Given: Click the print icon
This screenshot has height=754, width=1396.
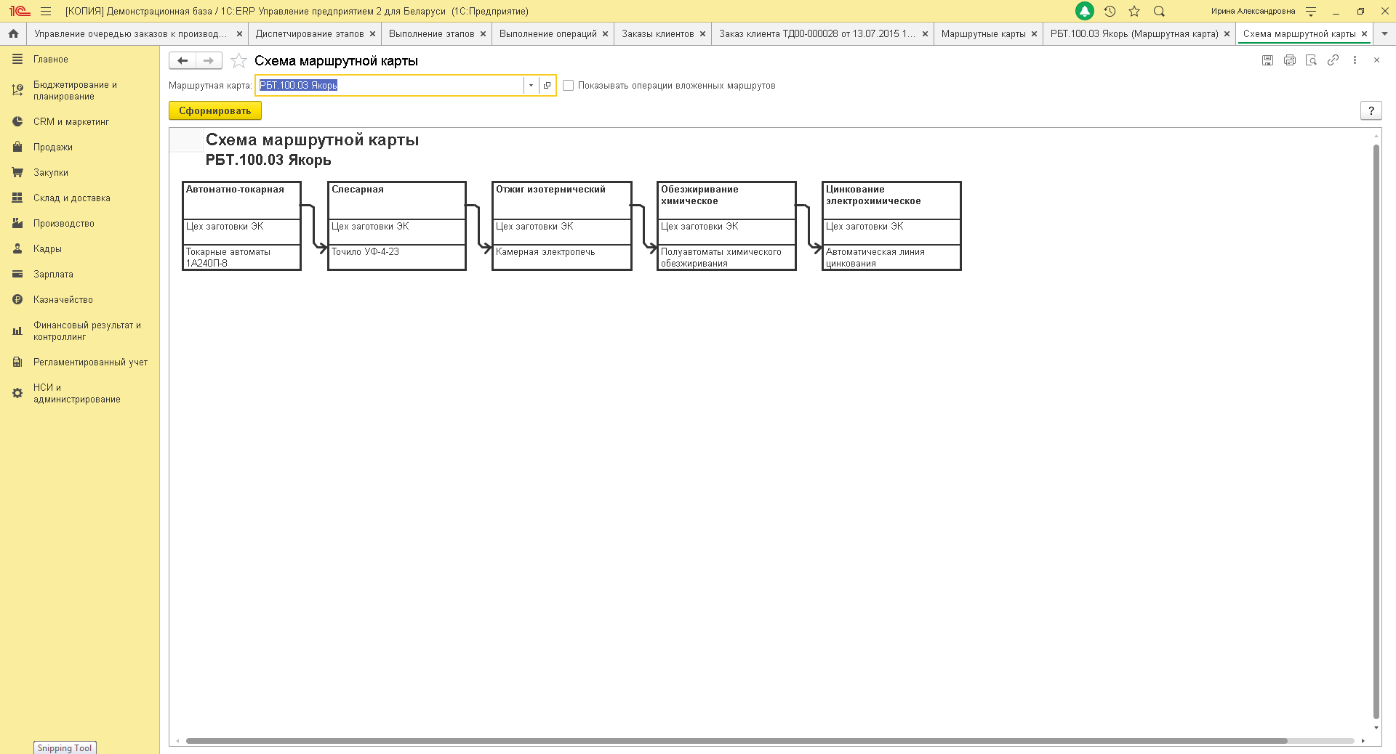Looking at the screenshot, I should coord(1289,60).
